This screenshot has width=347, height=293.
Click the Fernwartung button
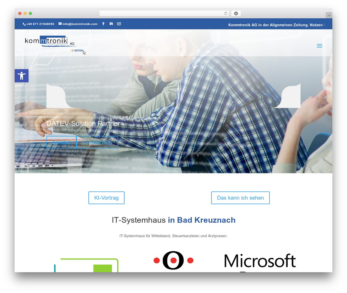tap(97, 142)
